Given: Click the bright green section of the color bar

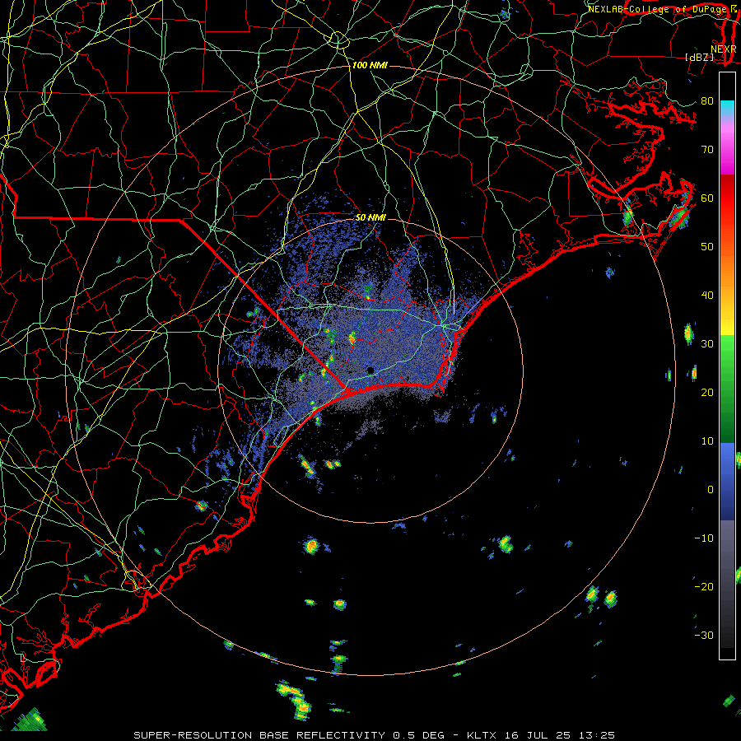Looking at the screenshot, I should click(727, 359).
